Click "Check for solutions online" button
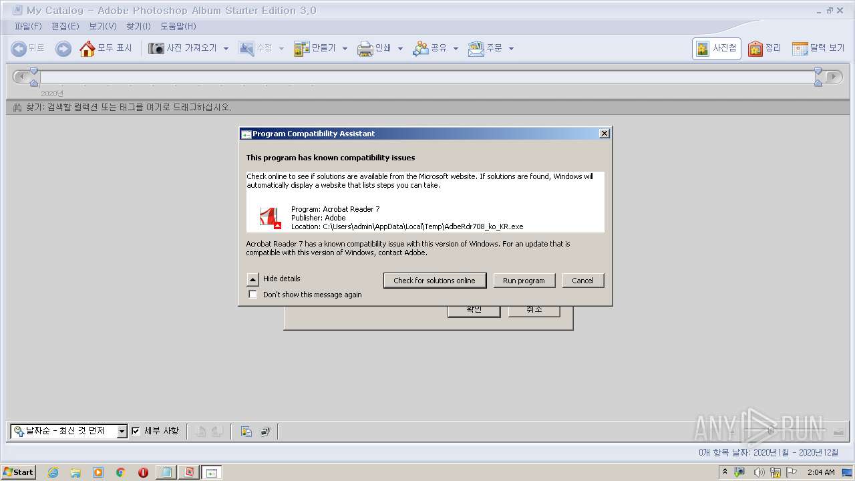The width and height of the screenshot is (855, 481). click(434, 281)
